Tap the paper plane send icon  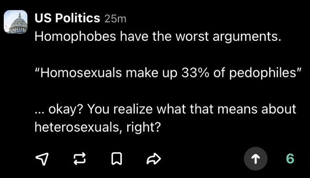click(42, 158)
